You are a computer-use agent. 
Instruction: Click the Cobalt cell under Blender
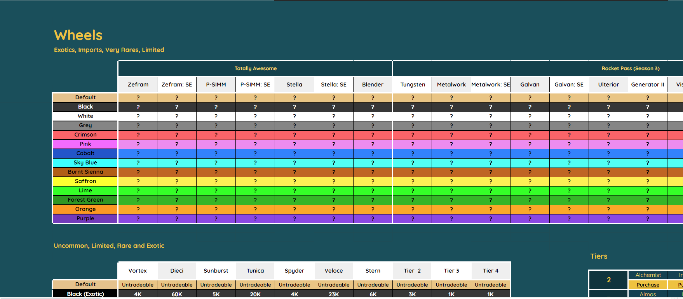coord(373,154)
